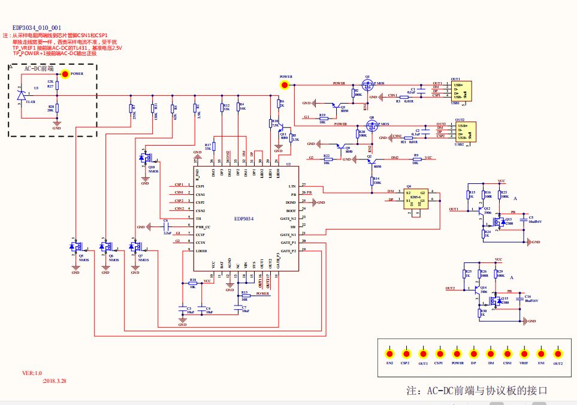Select the Q8 P-MOS transistor symbol

tap(372, 126)
